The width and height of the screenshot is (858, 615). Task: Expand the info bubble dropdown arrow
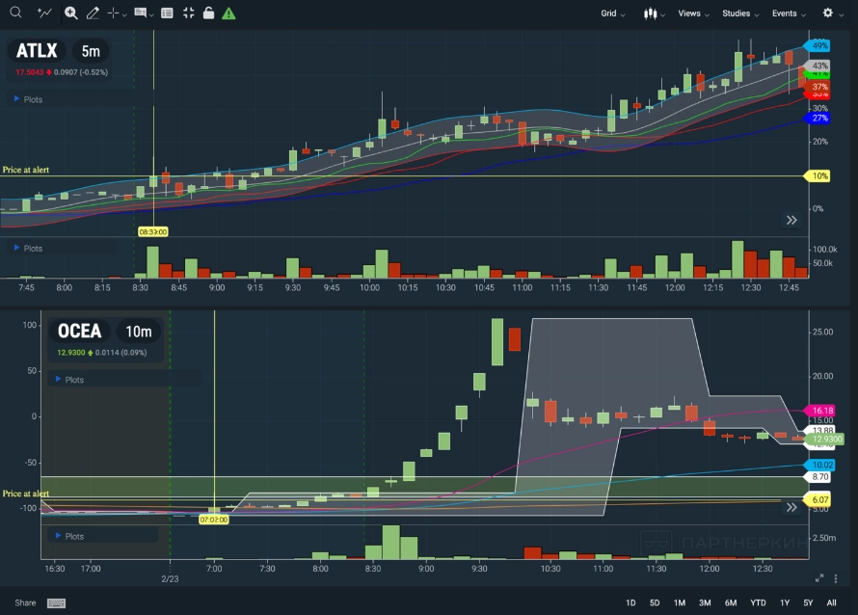coord(151,15)
